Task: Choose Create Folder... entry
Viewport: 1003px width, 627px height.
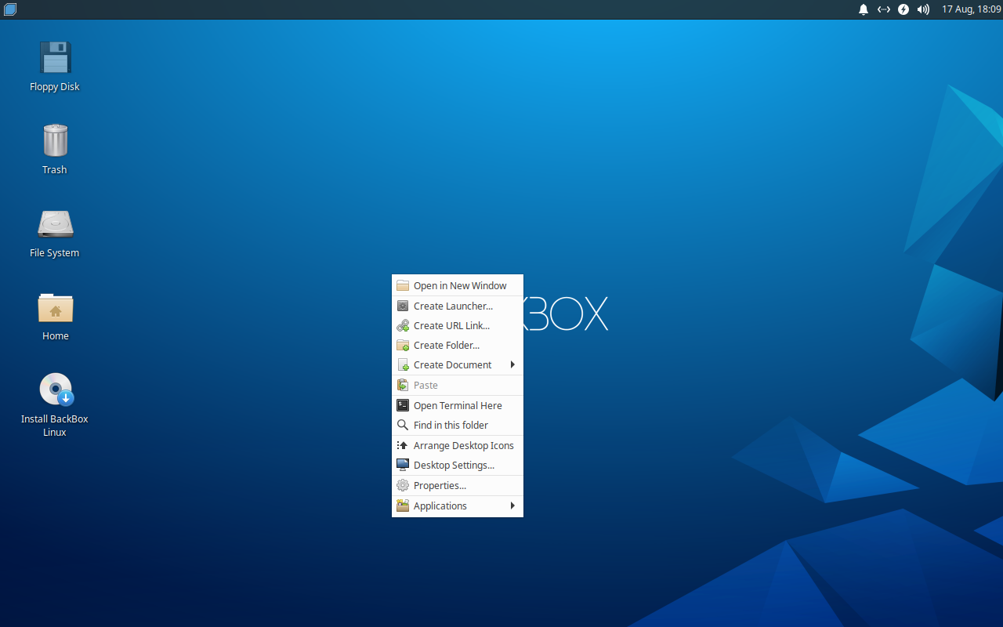Action: point(458,345)
